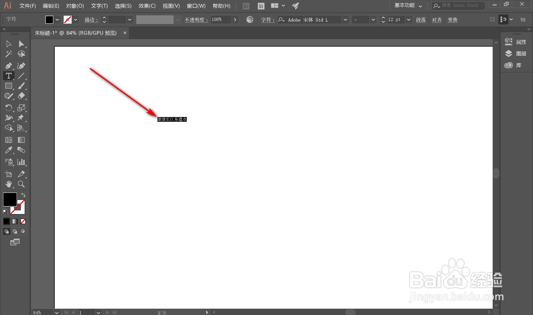Set paint mode to None

coord(23,221)
